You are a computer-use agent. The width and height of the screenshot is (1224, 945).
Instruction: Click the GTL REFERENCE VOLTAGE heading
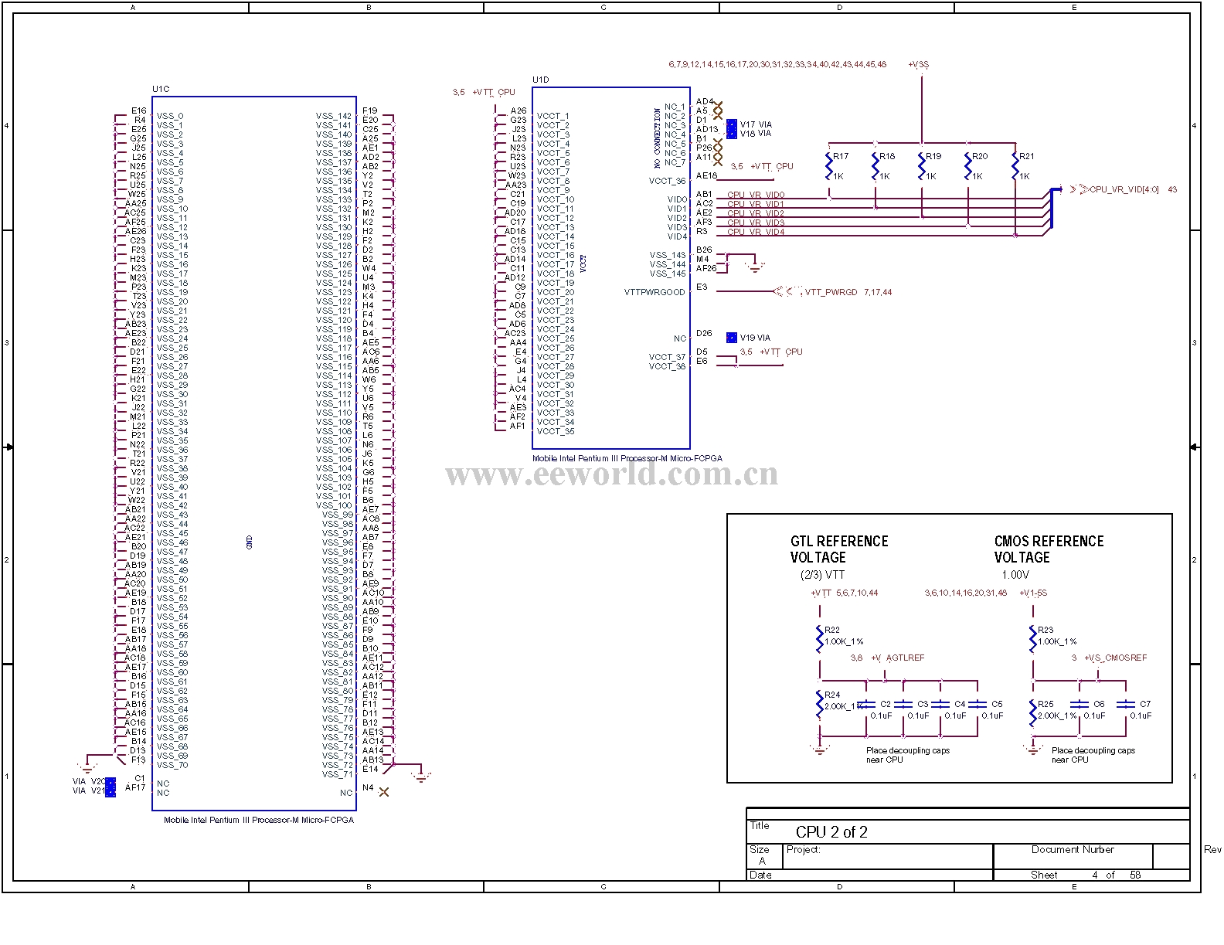[x=839, y=549]
